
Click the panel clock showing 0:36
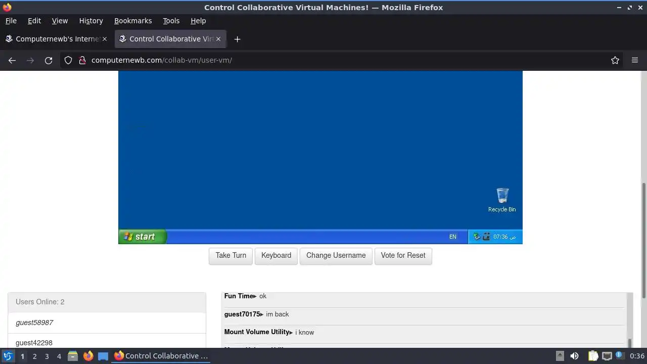[637, 356]
